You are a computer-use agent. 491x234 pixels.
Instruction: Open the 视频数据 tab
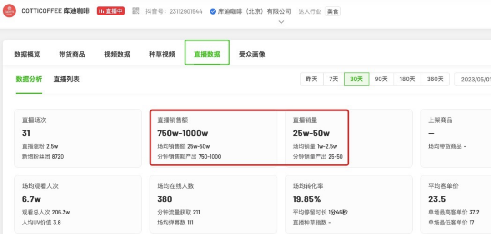click(117, 54)
